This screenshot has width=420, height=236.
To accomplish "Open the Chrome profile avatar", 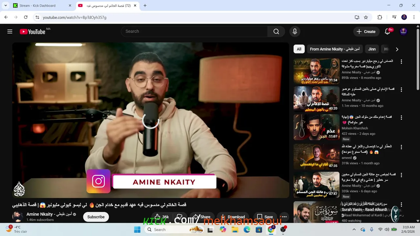I will pyautogui.click(x=404, y=17).
